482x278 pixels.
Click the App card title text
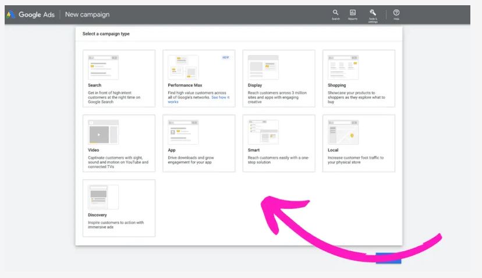172,150
